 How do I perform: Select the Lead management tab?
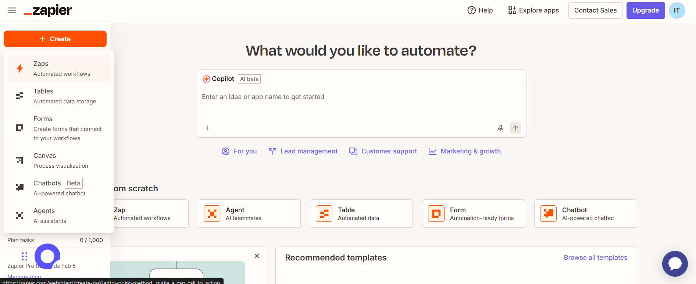coord(303,151)
